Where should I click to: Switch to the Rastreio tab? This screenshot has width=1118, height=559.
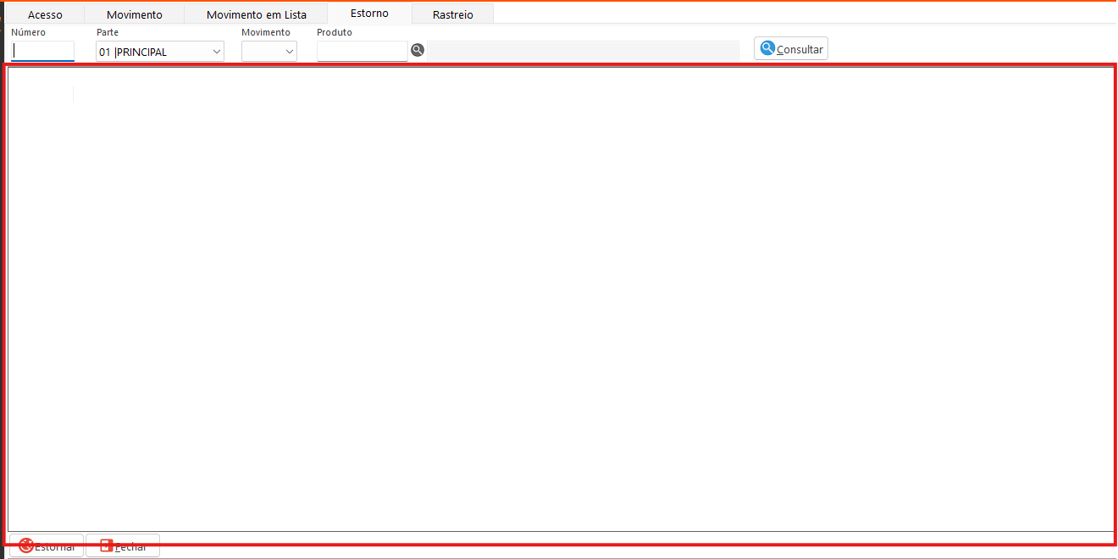[x=452, y=14]
